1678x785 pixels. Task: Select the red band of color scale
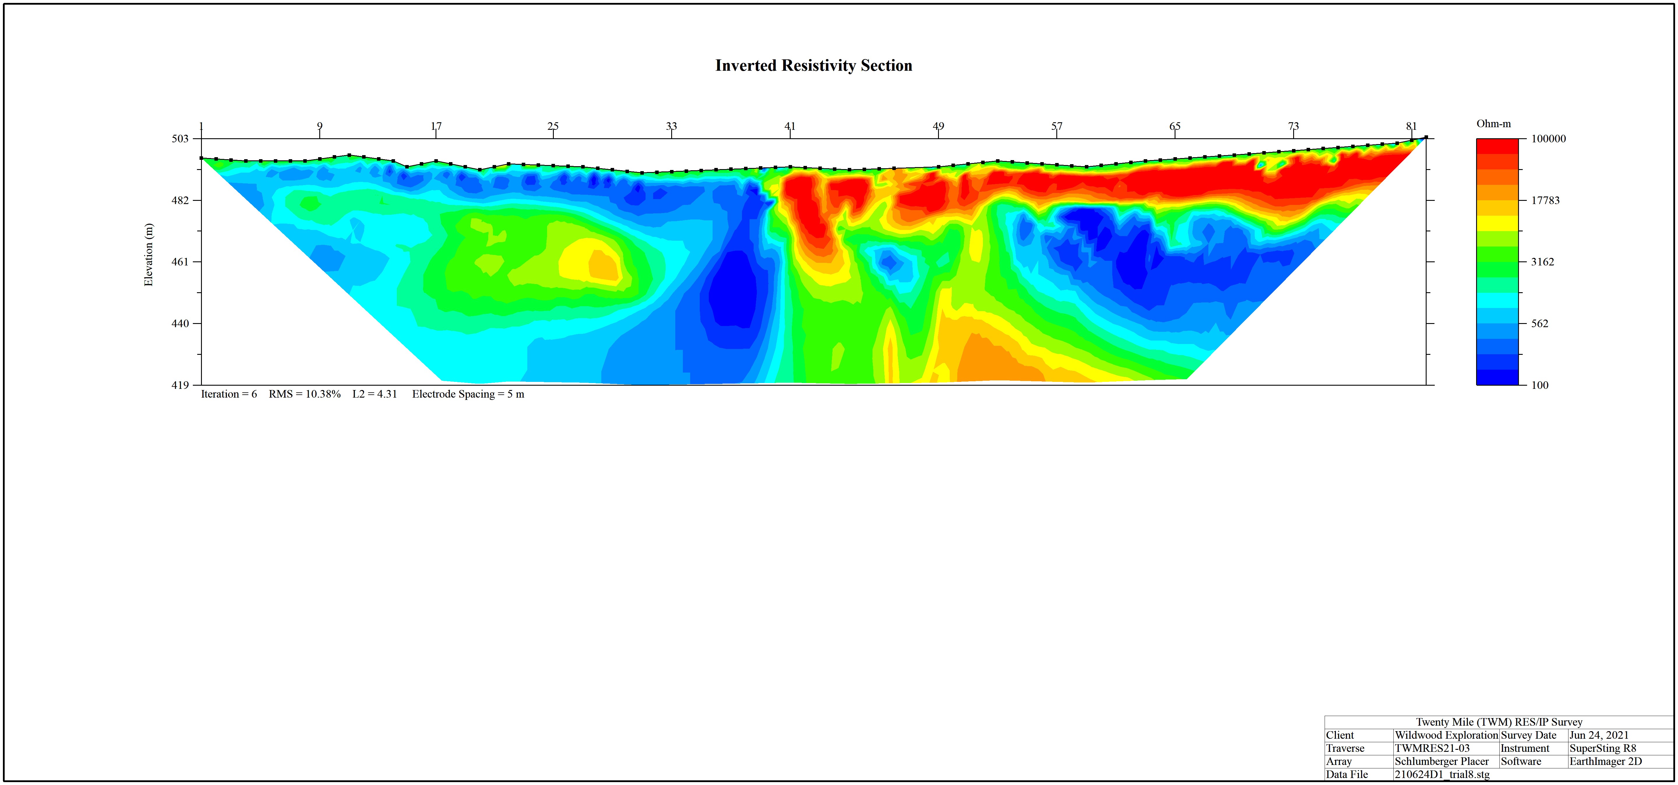(1497, 146)
